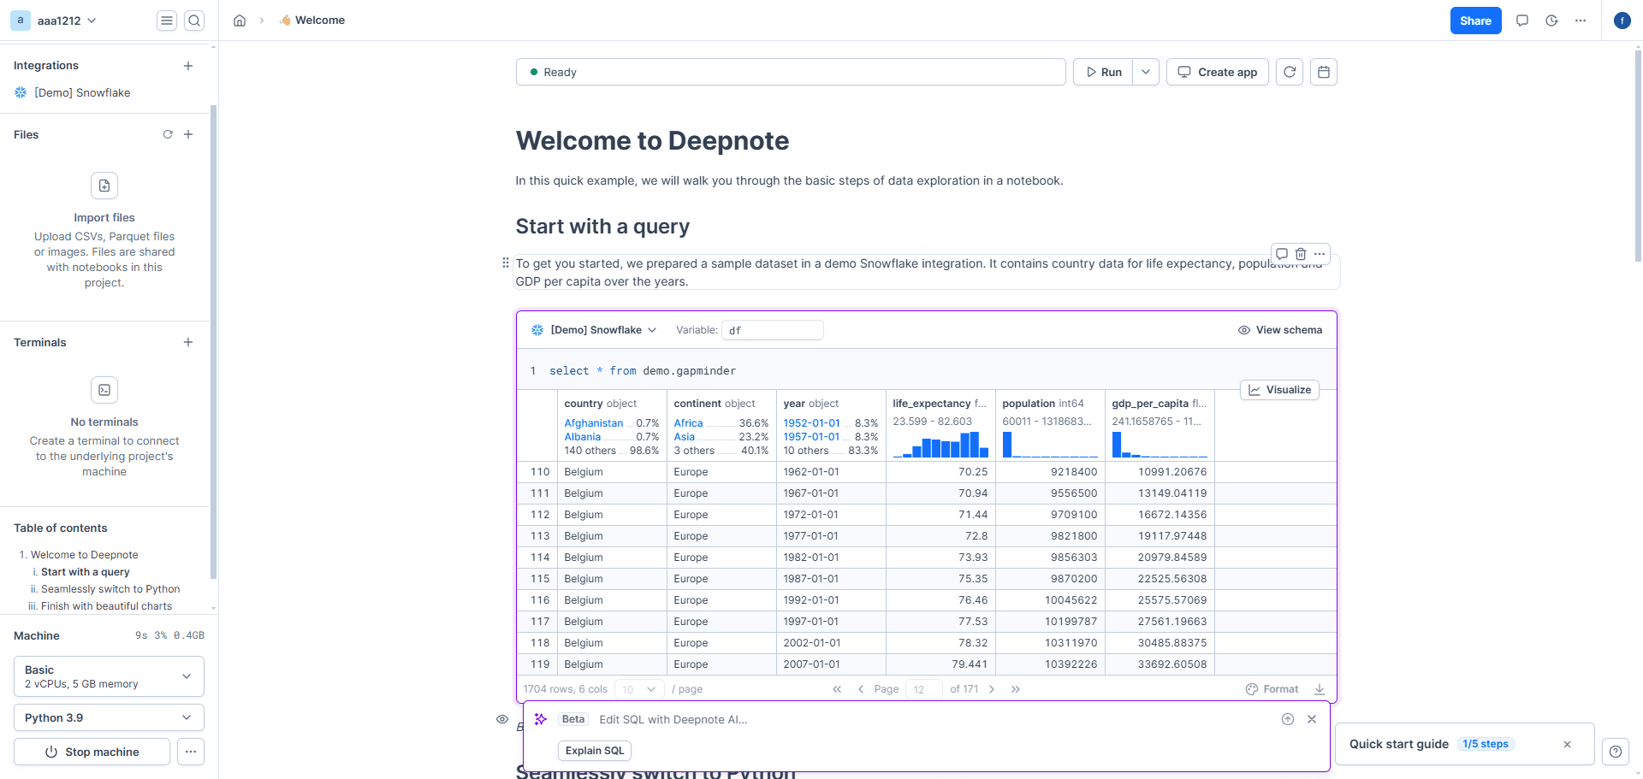
Task: Go to previous page of results
Action: (x=861, y=689)
